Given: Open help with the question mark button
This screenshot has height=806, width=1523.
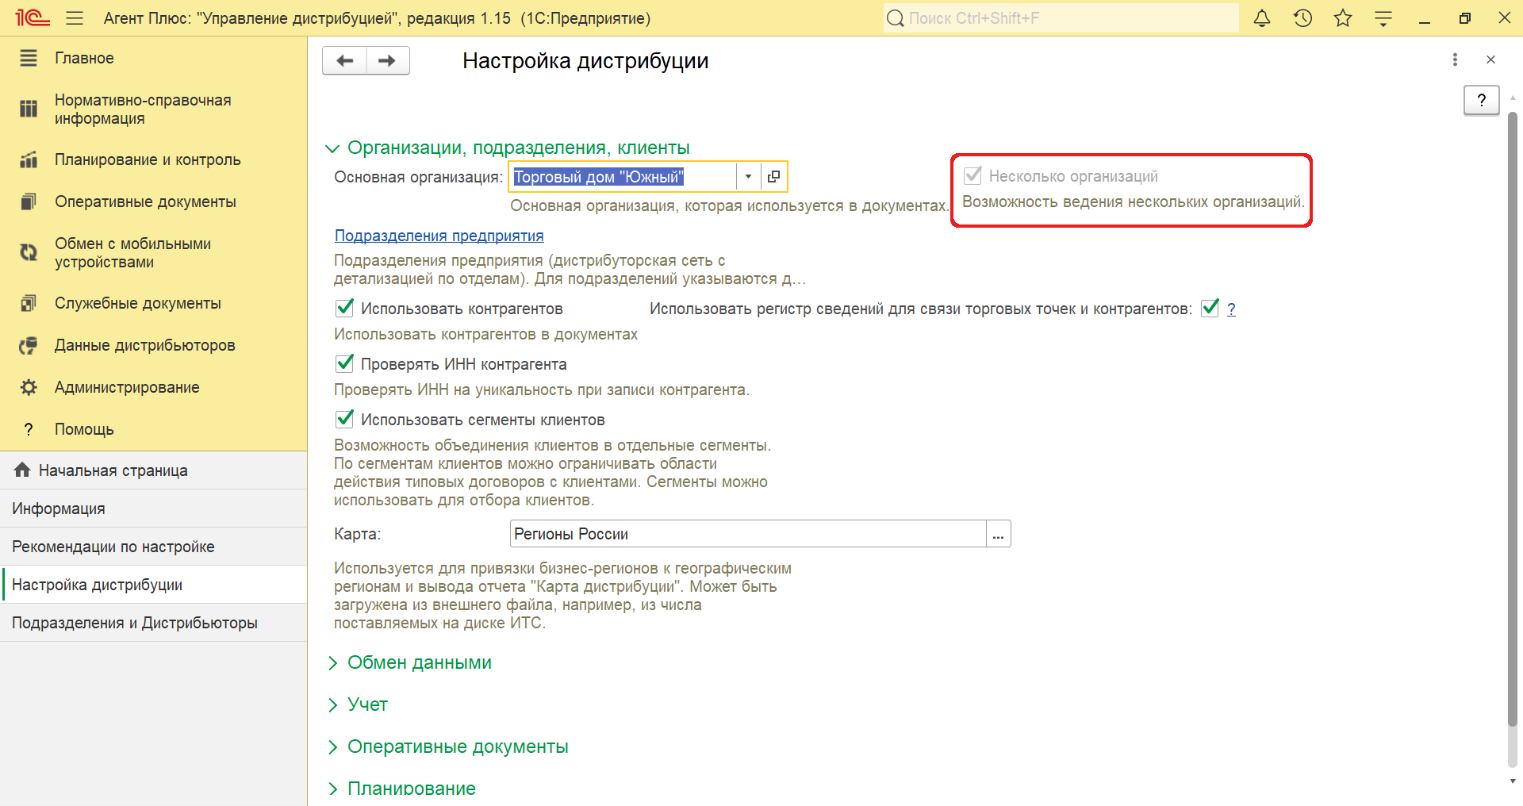Looking at the screenshot, I should point(1481,100).
